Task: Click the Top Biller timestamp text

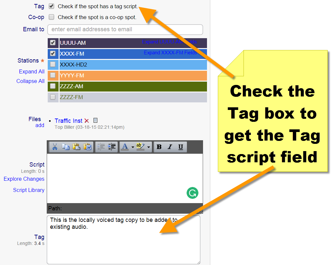Action: 90,127
